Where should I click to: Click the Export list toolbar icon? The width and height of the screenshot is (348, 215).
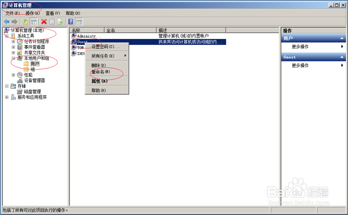60,22
